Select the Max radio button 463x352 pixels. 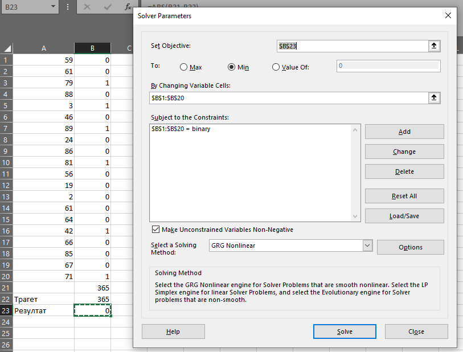coord(184,67)
